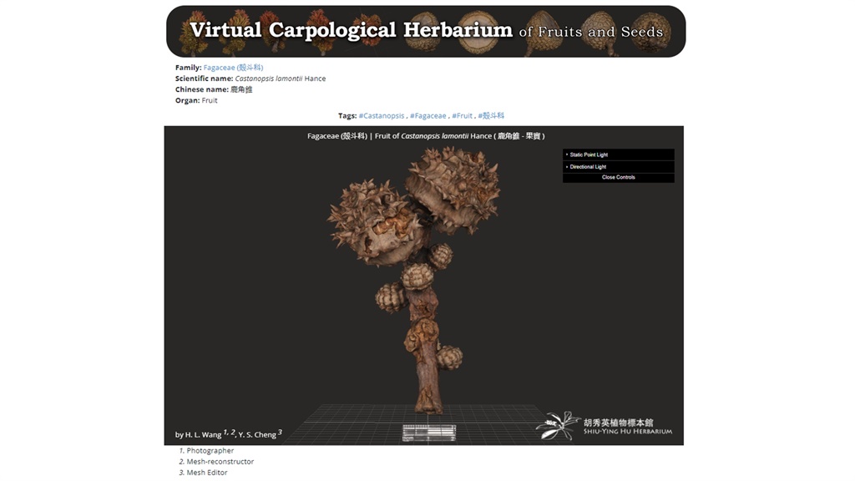Click the #Castanopsis tag
The height and width of the screenshot is (481, 855).
point(382,116)
